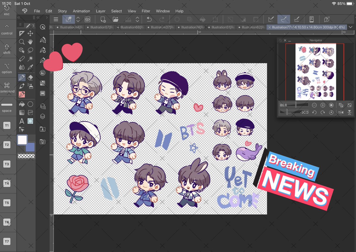Select the Figure ellipse tool
The width and height of the screenshot is (356, 252).
pos(30,104)
